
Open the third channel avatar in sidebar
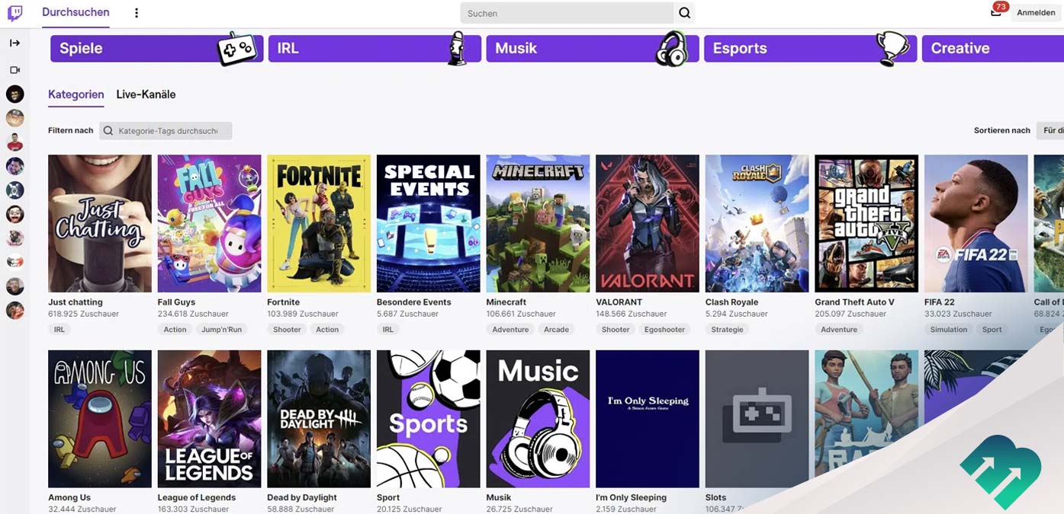click(x=15, y=142)
